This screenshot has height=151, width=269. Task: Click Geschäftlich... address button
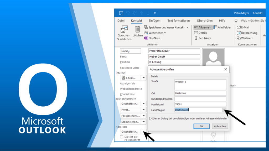130,132
